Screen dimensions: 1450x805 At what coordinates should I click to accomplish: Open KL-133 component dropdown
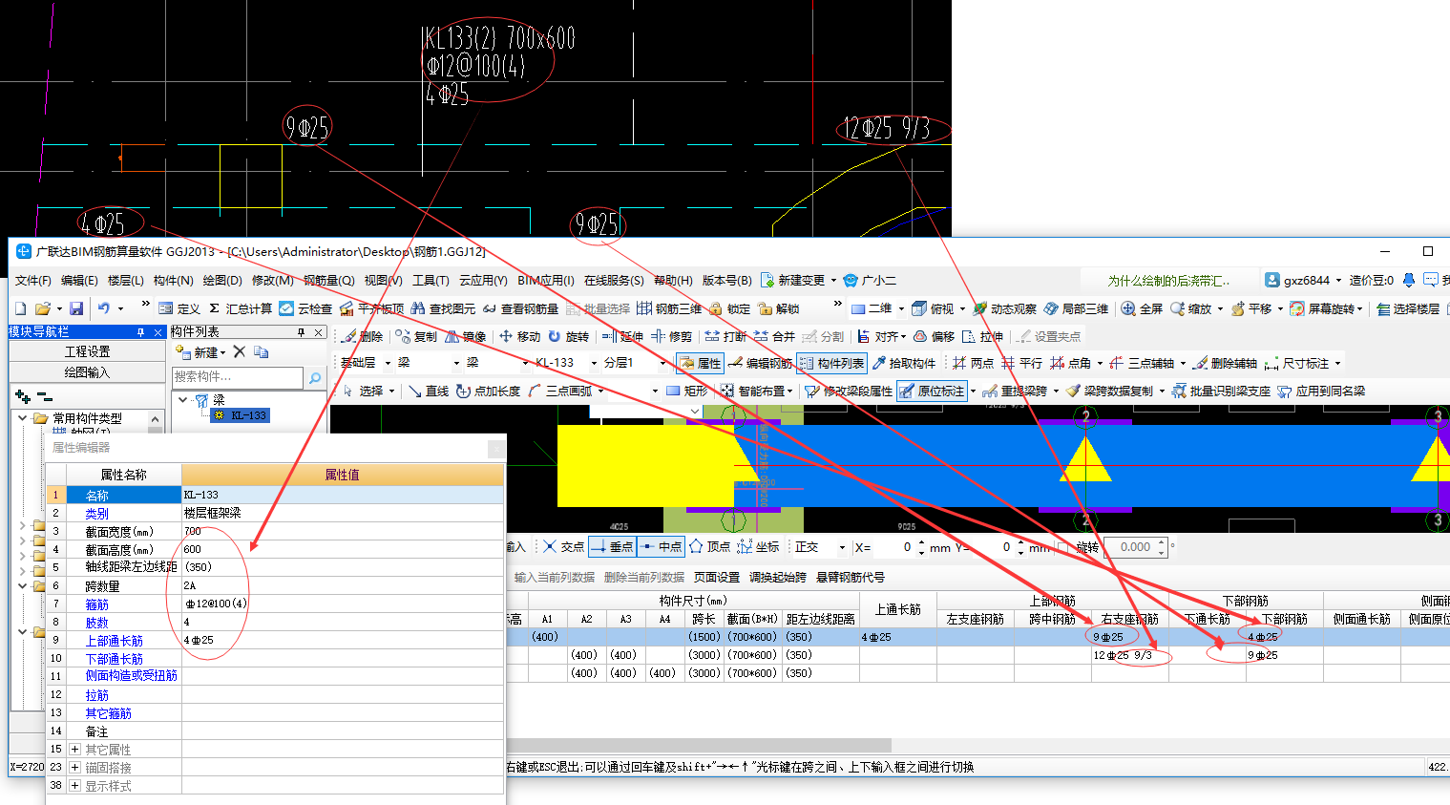click(594, 363)
